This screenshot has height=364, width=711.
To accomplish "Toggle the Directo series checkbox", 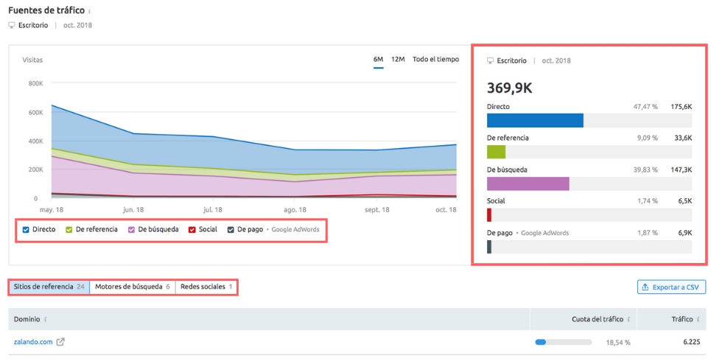I will click(26, 229).
